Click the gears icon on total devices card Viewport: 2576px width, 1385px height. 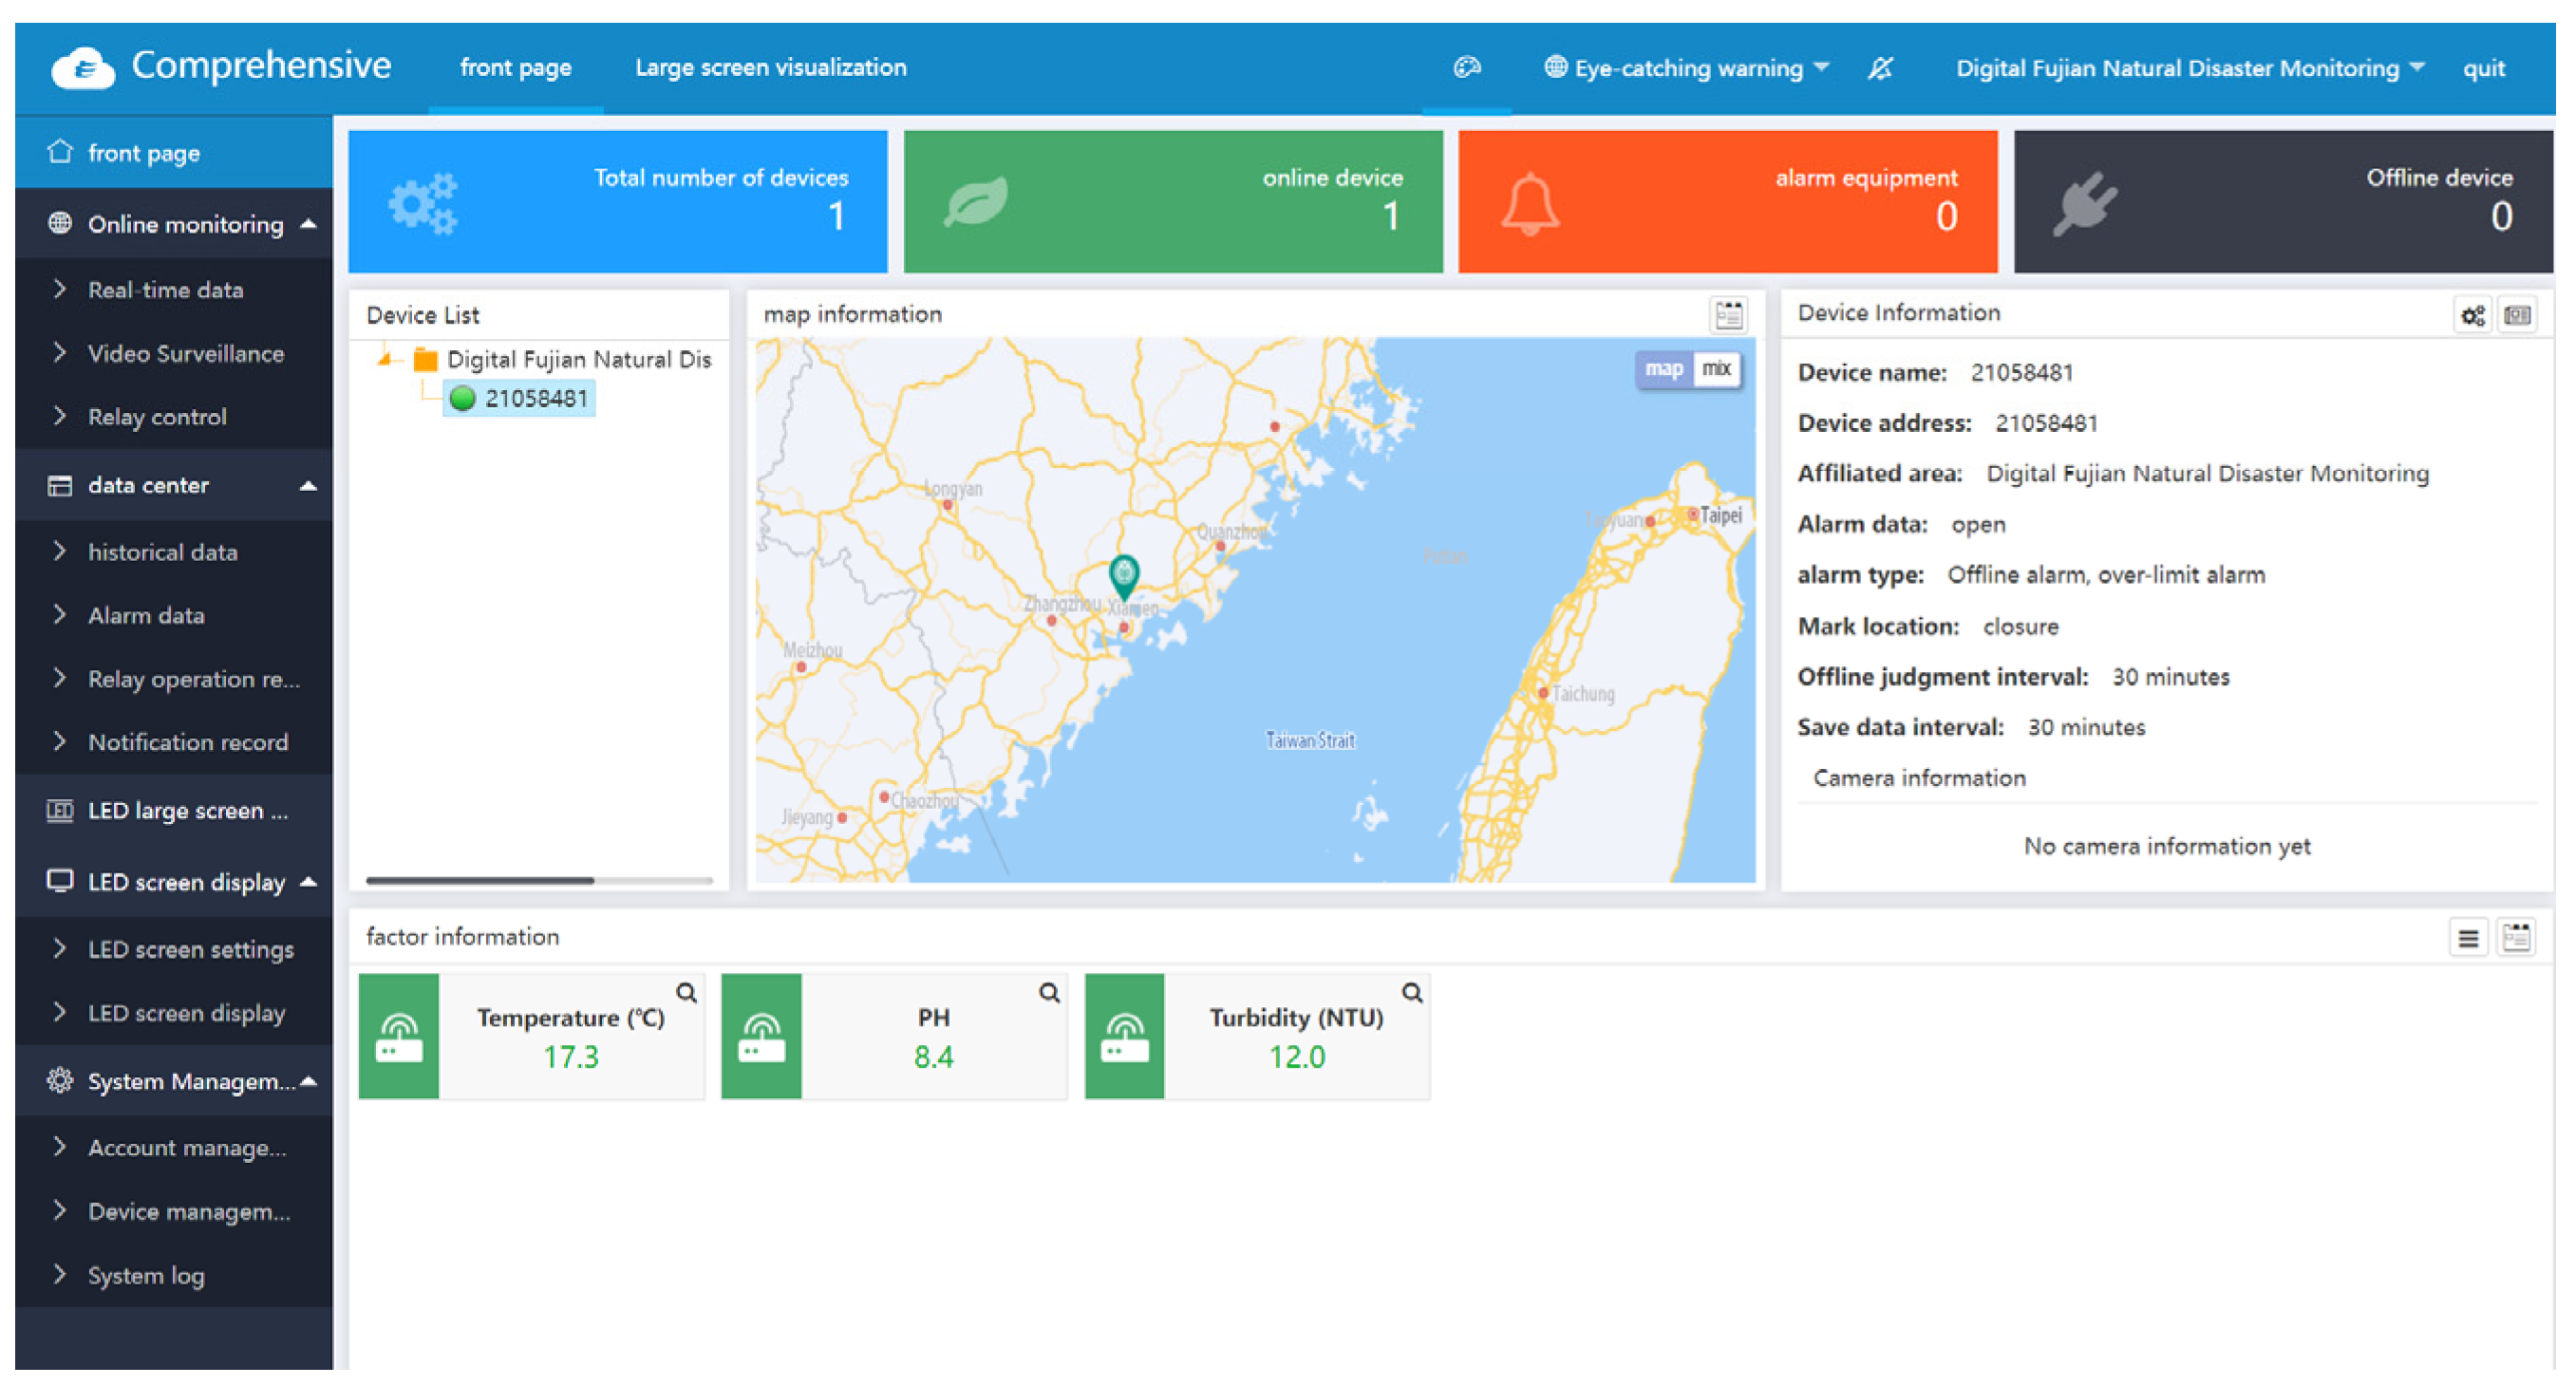pos(423,203)
